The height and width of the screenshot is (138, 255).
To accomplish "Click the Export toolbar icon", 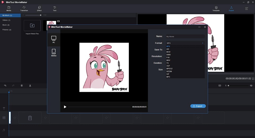I will pos(231,8).
